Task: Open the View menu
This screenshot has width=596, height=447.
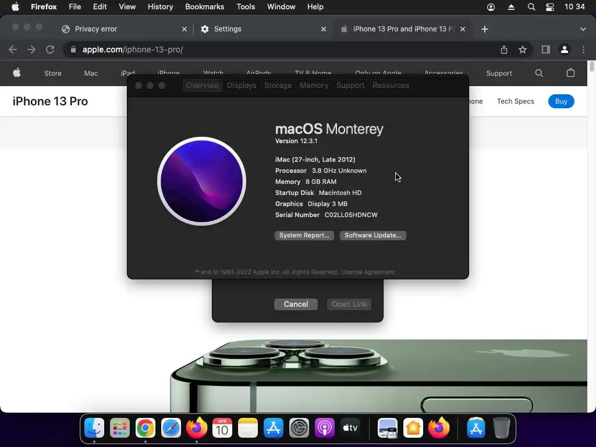Action: (x=127, y=7)
